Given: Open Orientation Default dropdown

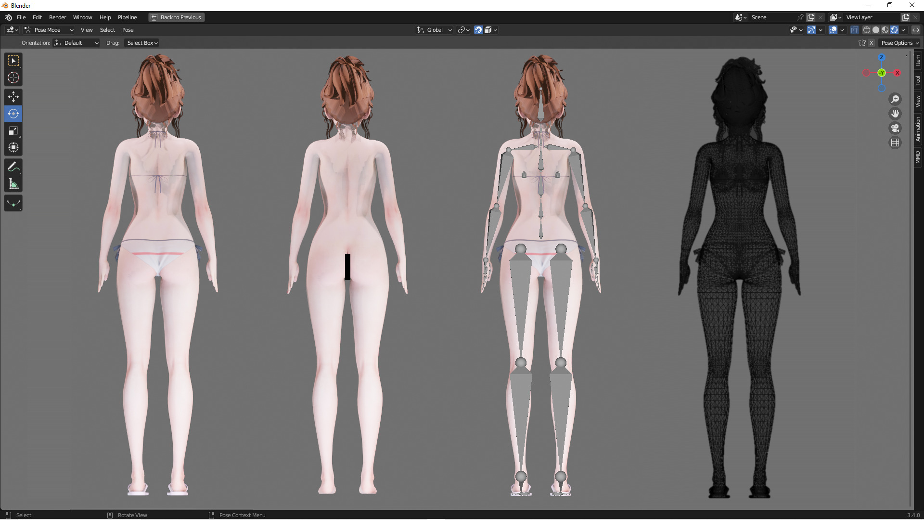Looking at the screenshot, I should point(77,43).
